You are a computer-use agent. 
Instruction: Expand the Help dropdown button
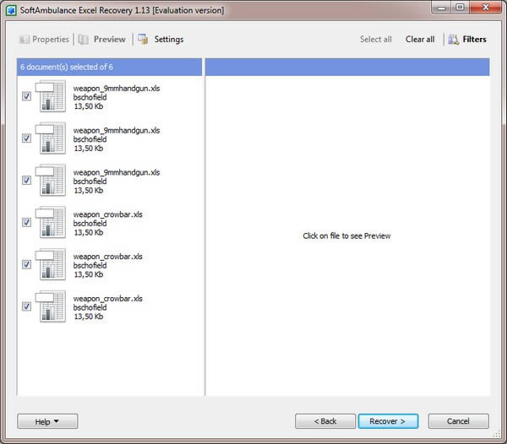click(x=47, y=421)
